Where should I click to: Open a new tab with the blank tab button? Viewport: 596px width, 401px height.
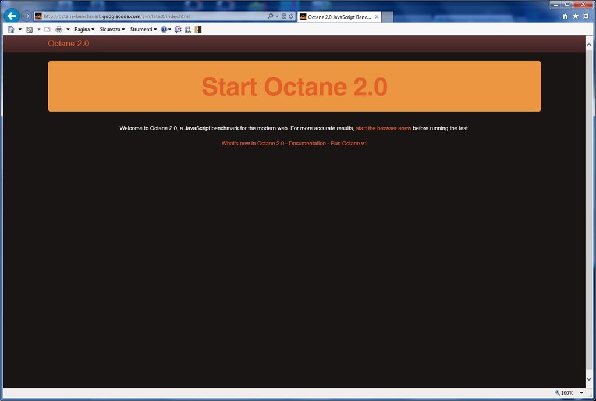[387, 17]
